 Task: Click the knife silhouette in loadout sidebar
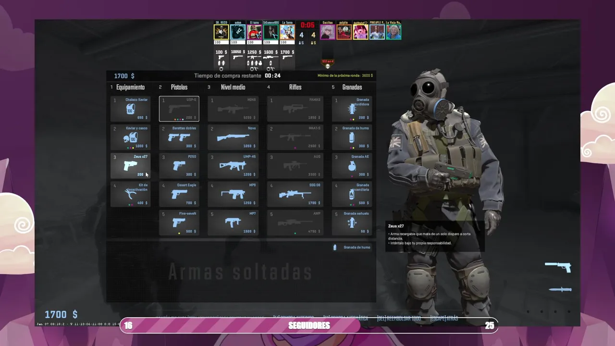(x=560, y=289)
